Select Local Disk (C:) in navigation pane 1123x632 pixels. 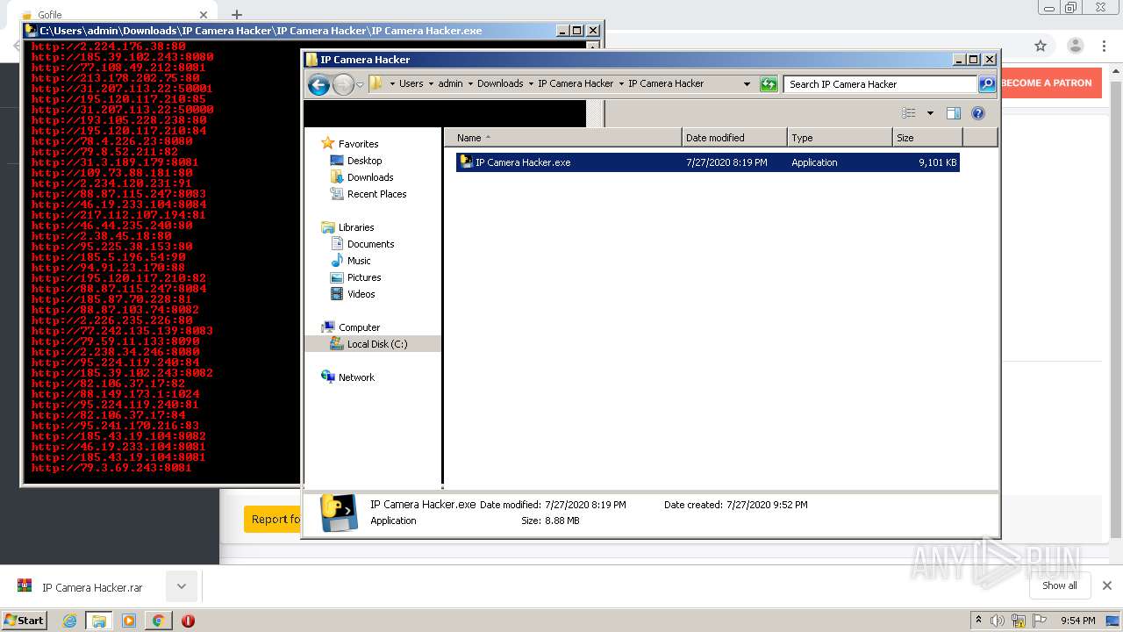tap(376, 344)
